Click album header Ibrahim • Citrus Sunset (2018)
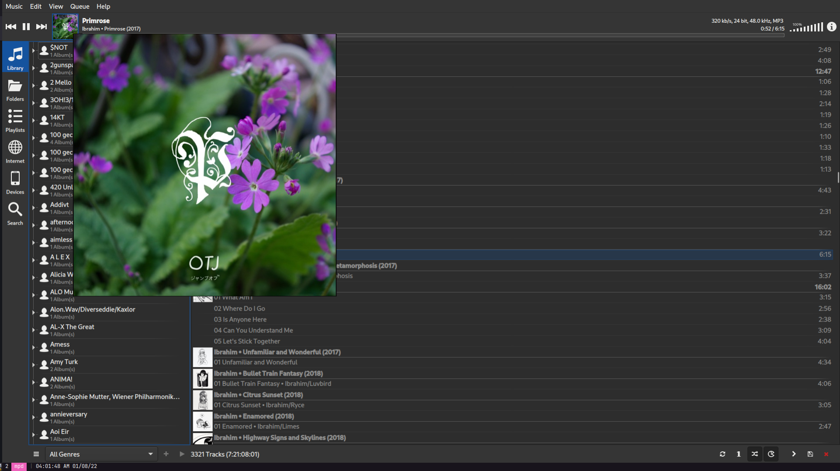 [258, 395]
